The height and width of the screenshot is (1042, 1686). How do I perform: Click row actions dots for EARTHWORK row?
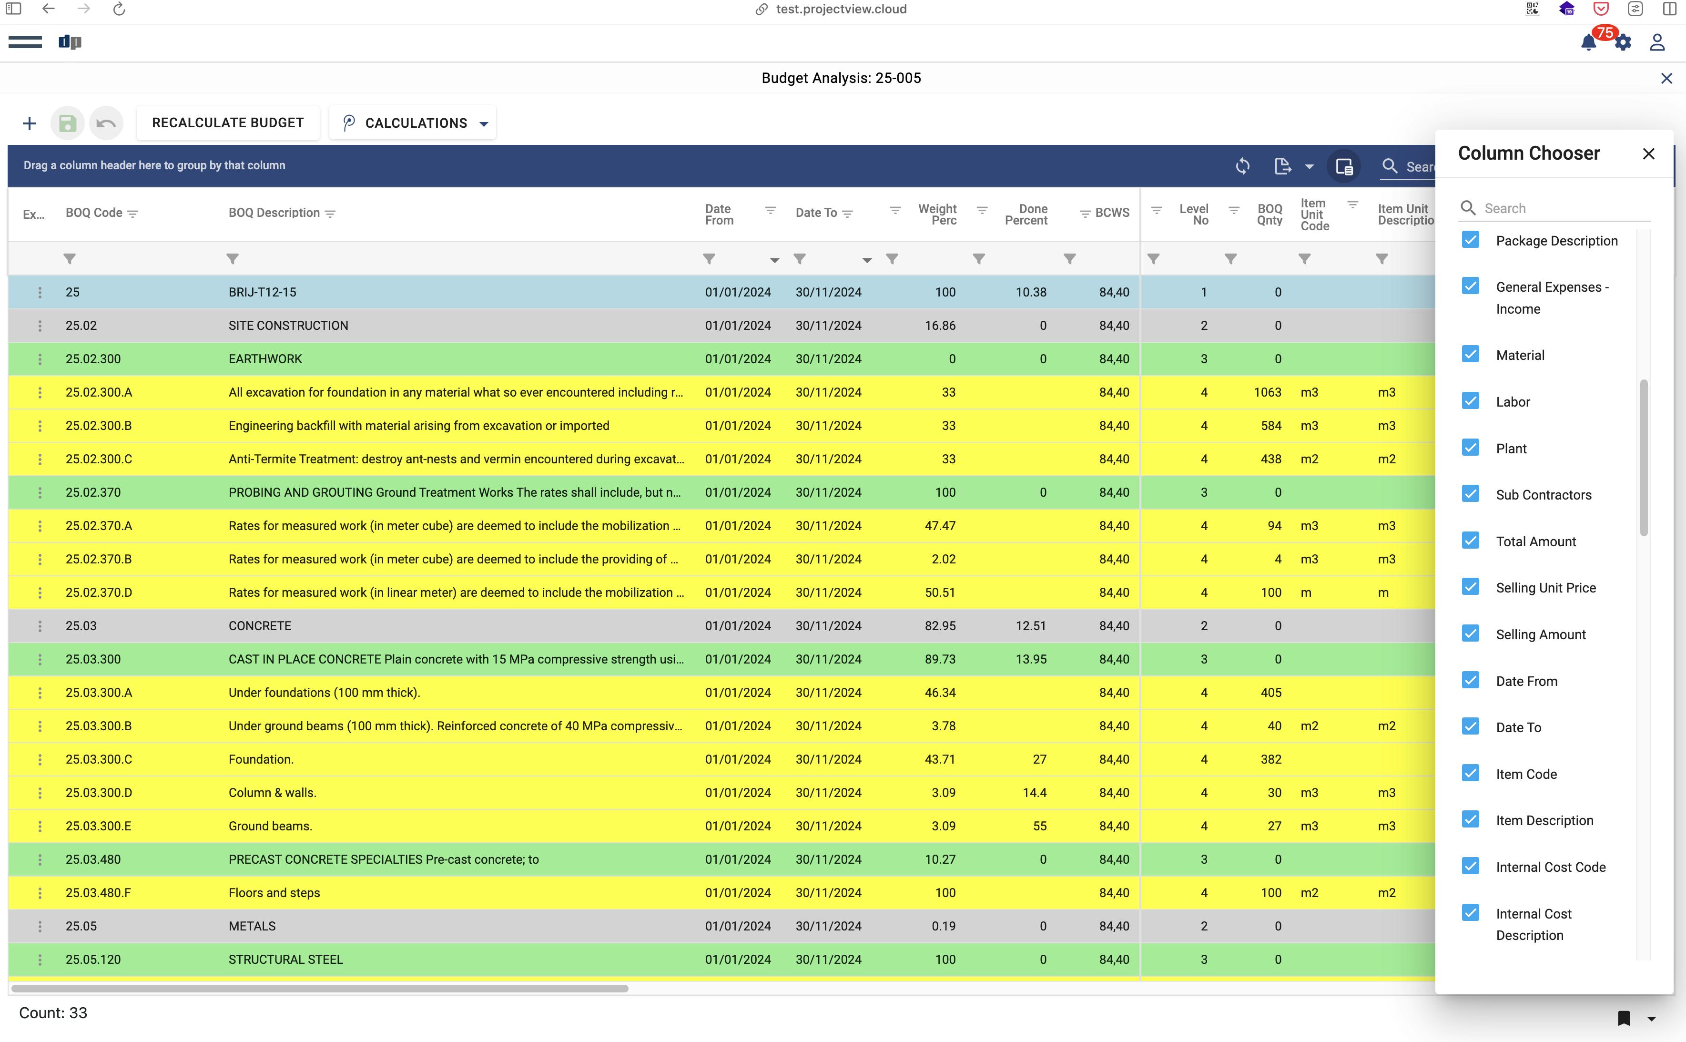(40, 359)
